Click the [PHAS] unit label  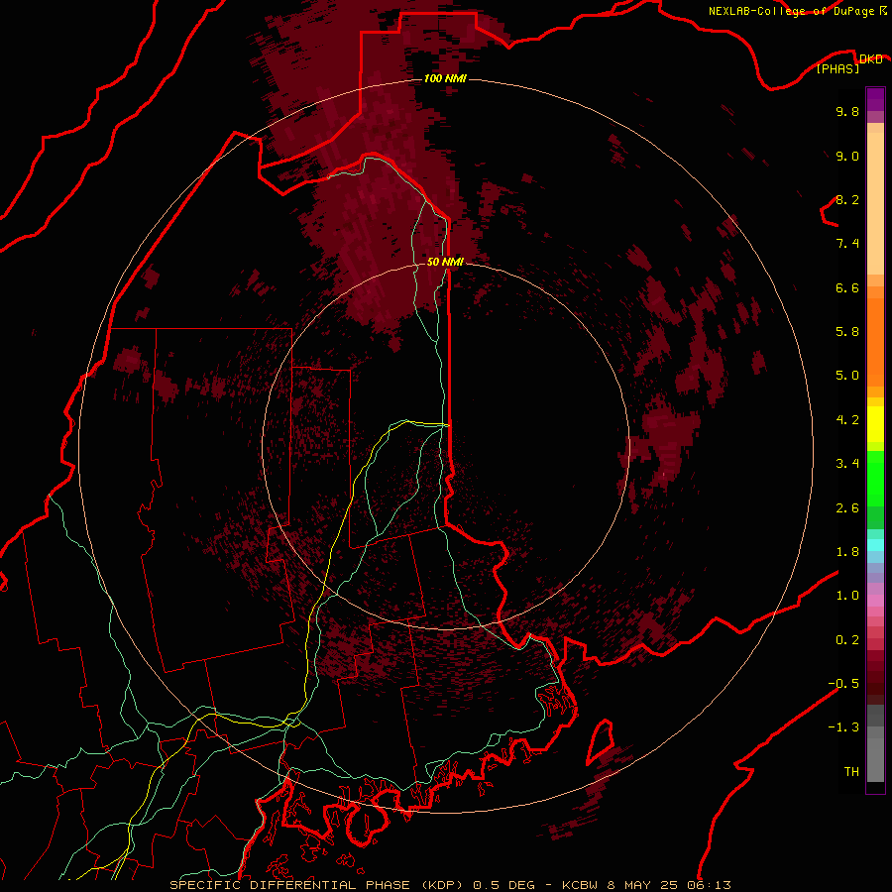point(838,69)
